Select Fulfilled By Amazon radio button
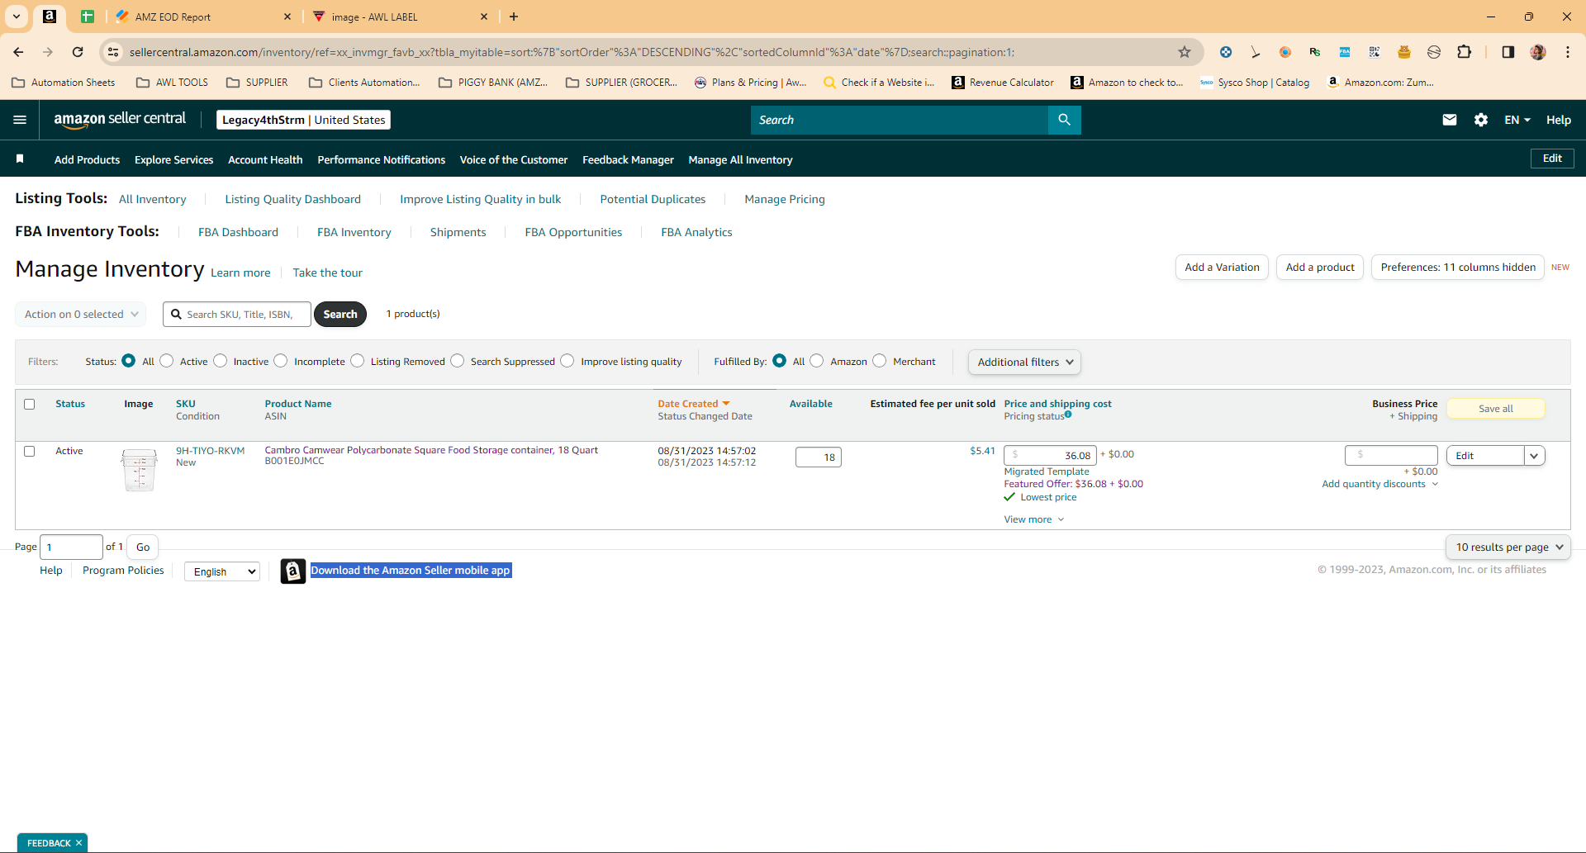Image resolution: width=1586 pixels, height=853 pixels. point(817,361)
